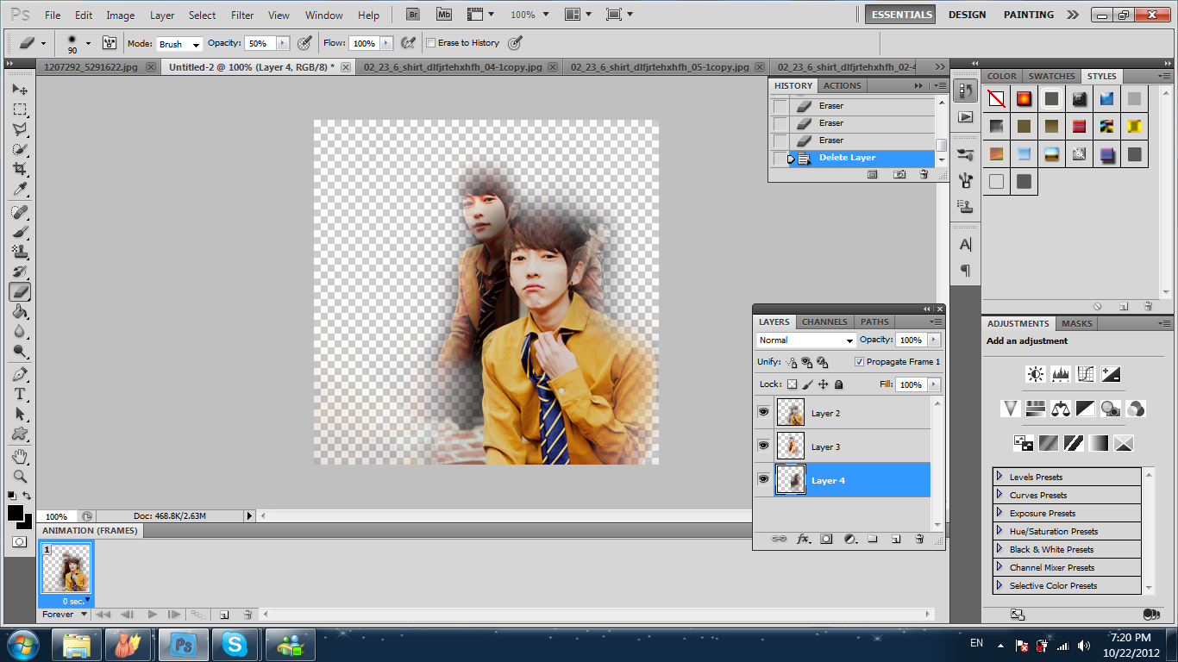Select the Zoom tool in the toolbox
The height and width of the screenshot is (662, 1178).
pos(20,476)
